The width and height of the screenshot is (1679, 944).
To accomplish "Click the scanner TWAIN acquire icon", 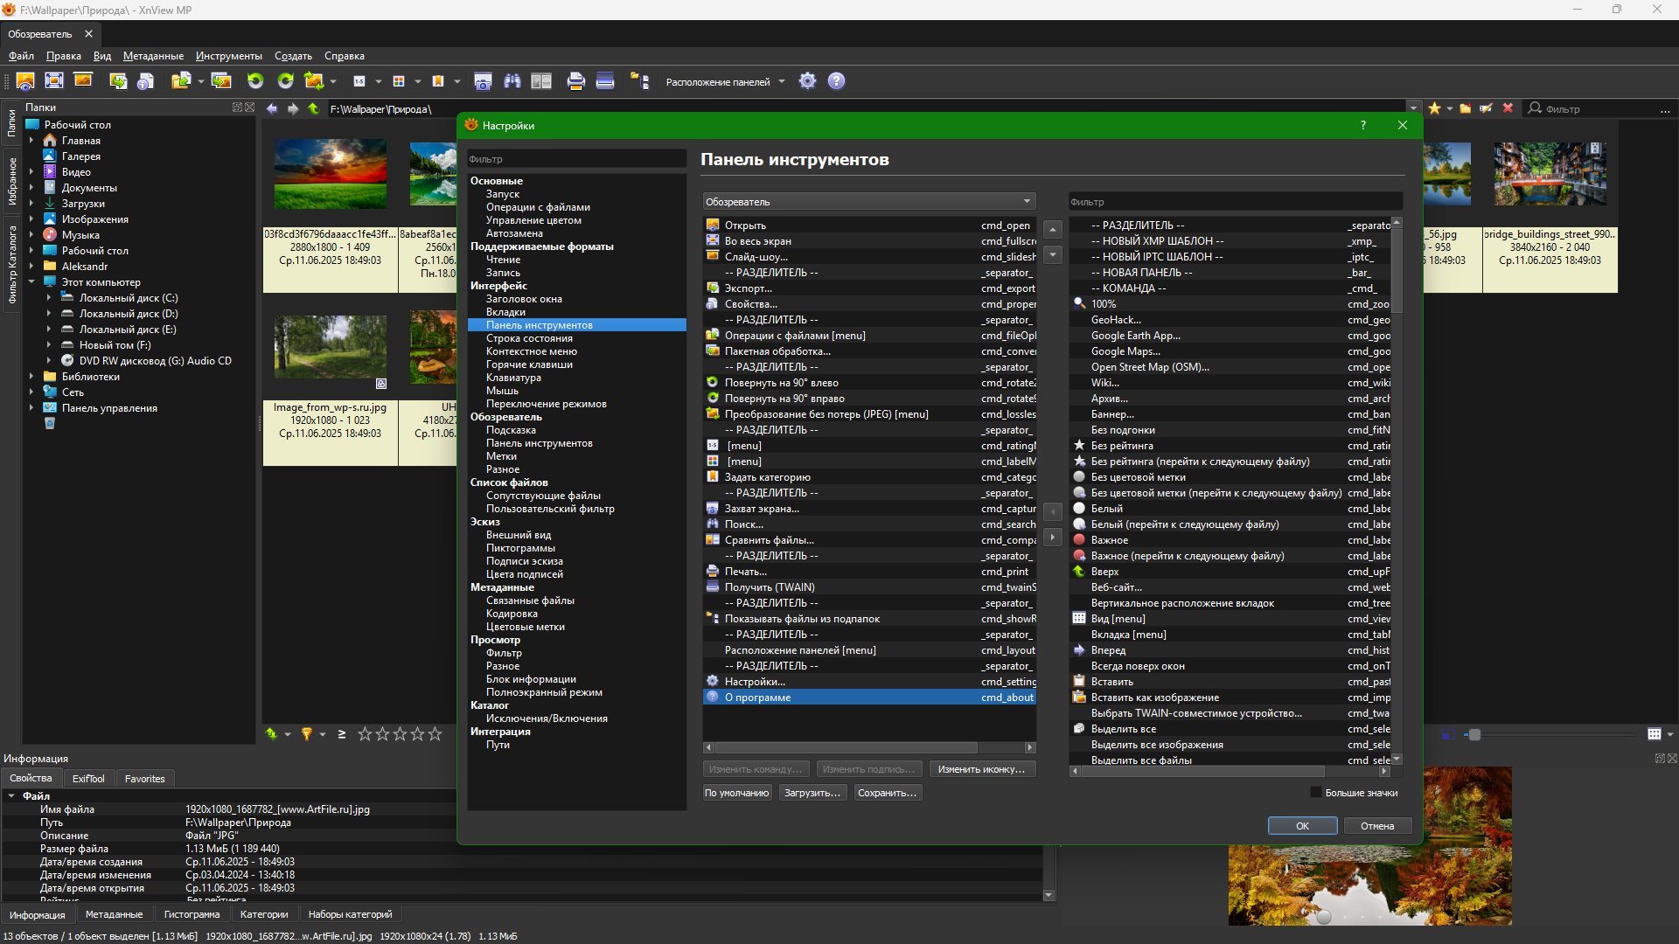I will 605,81.
